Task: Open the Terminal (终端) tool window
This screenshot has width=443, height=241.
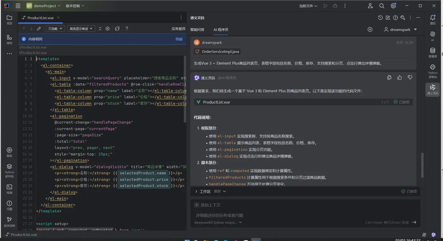Action: 9,189
